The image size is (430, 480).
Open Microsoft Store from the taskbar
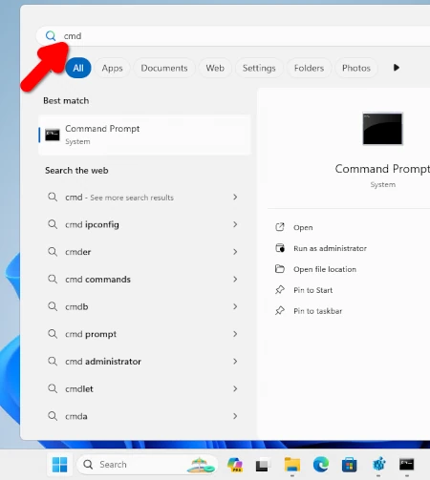pyautogui.click(x=350, y=465)
